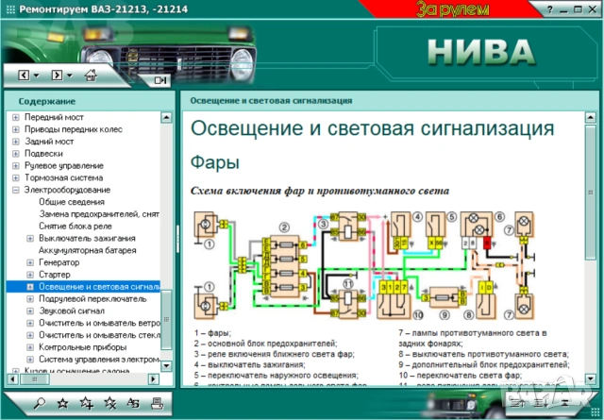This screenshot has height=420, width=604.
Task: Open Замена предохранителей topic
Action: pyautogui.click(x=99, y=214)
